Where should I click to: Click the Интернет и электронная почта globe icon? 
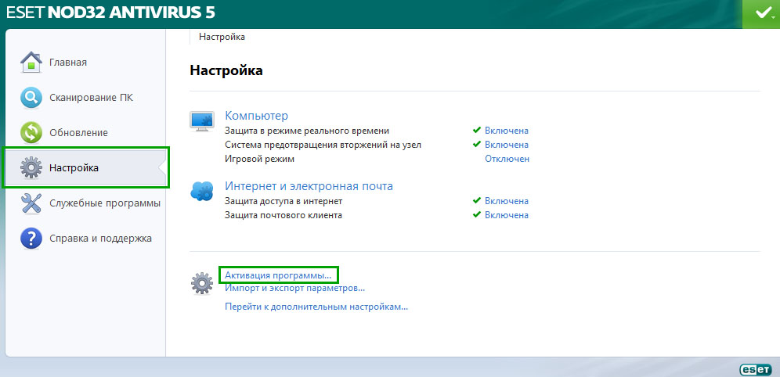[202, 191]
